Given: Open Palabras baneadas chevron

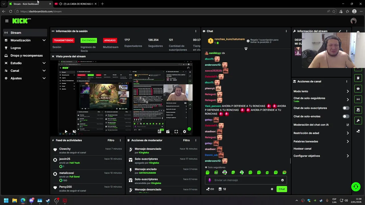Looking at the screenshot, I should pos(348,142).
